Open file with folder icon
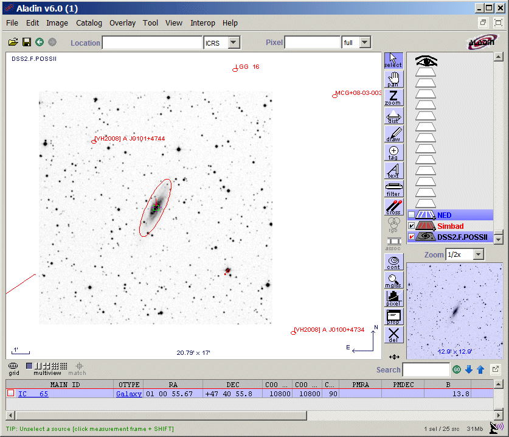Viewport: 509px width, 437px height. (13, 42)
